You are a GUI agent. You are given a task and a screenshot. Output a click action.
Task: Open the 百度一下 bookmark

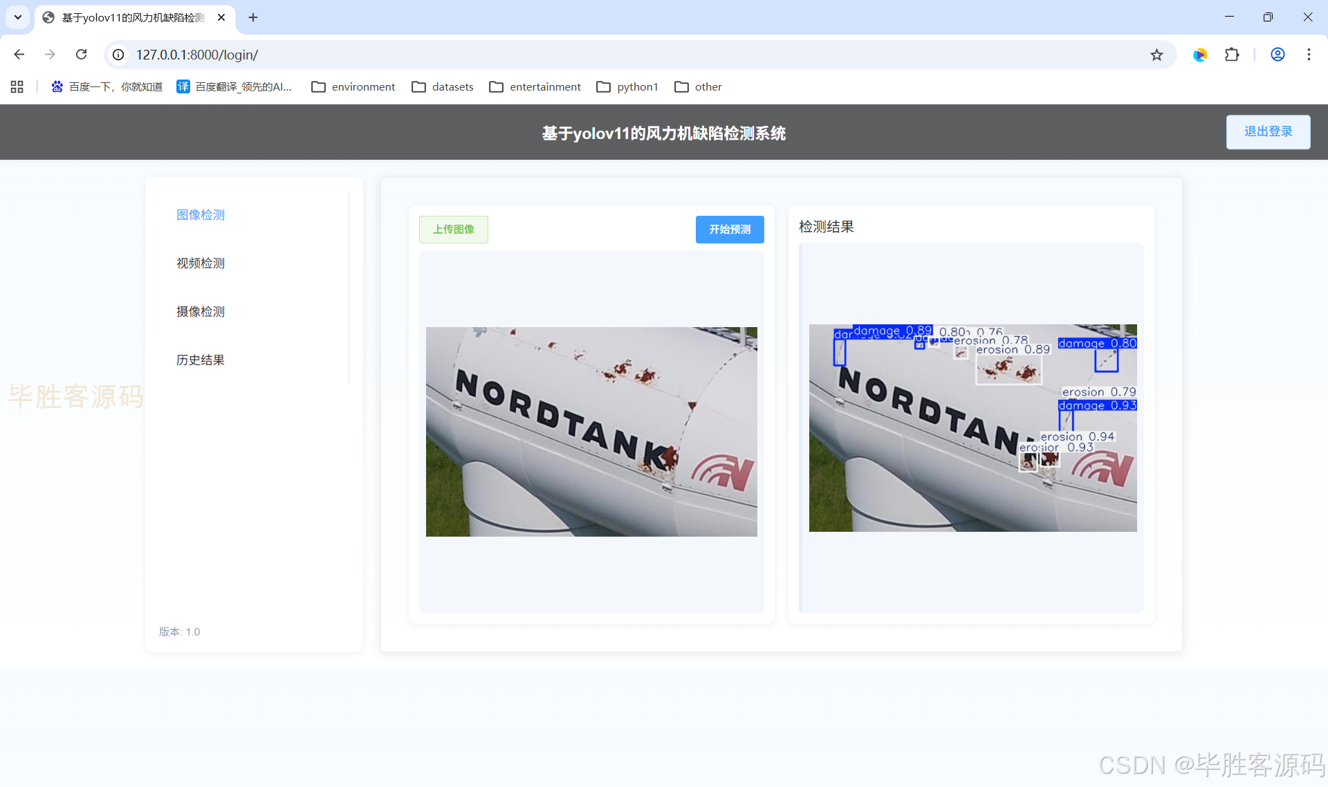pos(107,86)
